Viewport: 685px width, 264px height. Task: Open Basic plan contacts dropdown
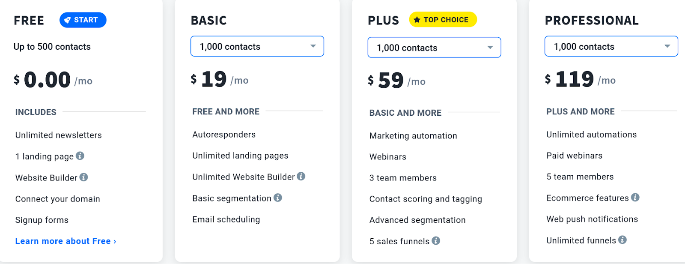click(x=257, y=46)
